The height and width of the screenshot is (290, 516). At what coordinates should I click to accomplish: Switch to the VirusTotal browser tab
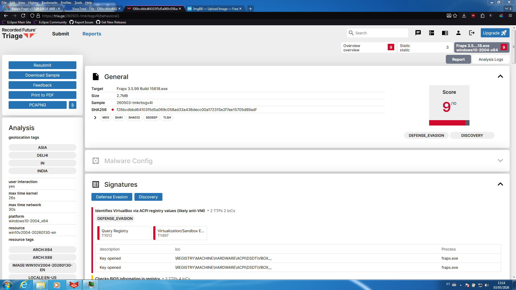pos(94,9)
